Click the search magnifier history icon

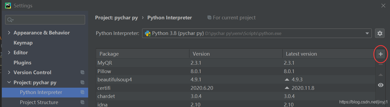coord(10,20)
